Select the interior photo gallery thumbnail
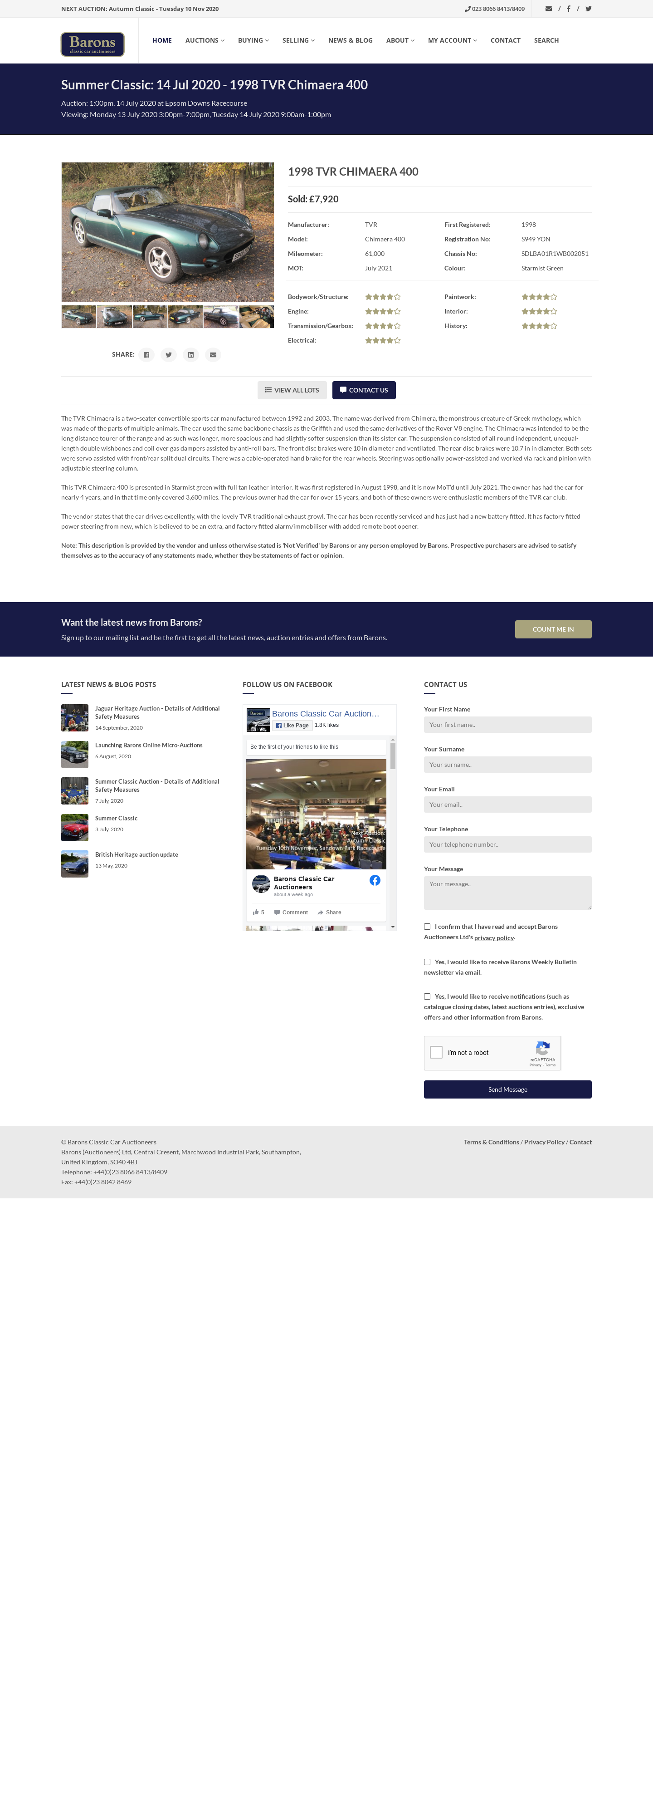This screenshot has height=1815, width=653. point(256,317)
